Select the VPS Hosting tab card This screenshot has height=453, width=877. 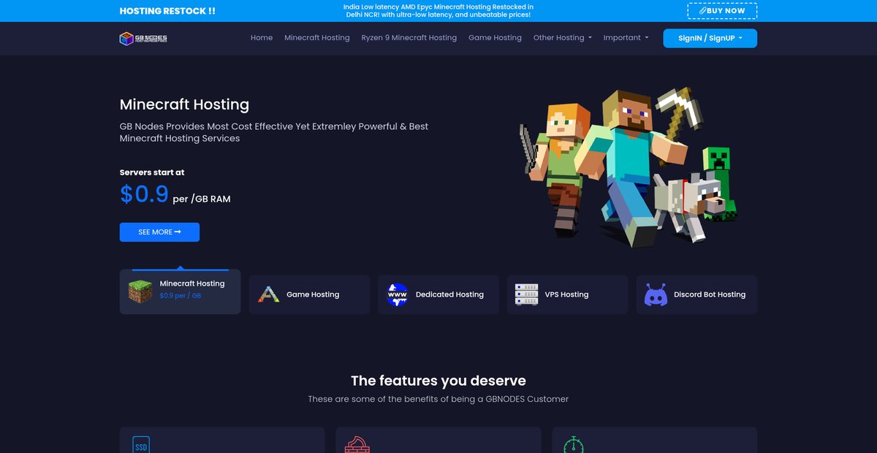click(567, 294)
